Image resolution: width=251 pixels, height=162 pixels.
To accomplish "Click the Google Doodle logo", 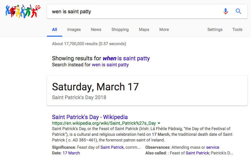I will pyautogui.click(x=23, y=11).
